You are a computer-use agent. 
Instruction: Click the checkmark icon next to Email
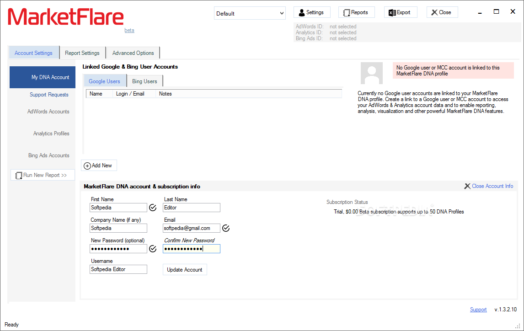226,228
